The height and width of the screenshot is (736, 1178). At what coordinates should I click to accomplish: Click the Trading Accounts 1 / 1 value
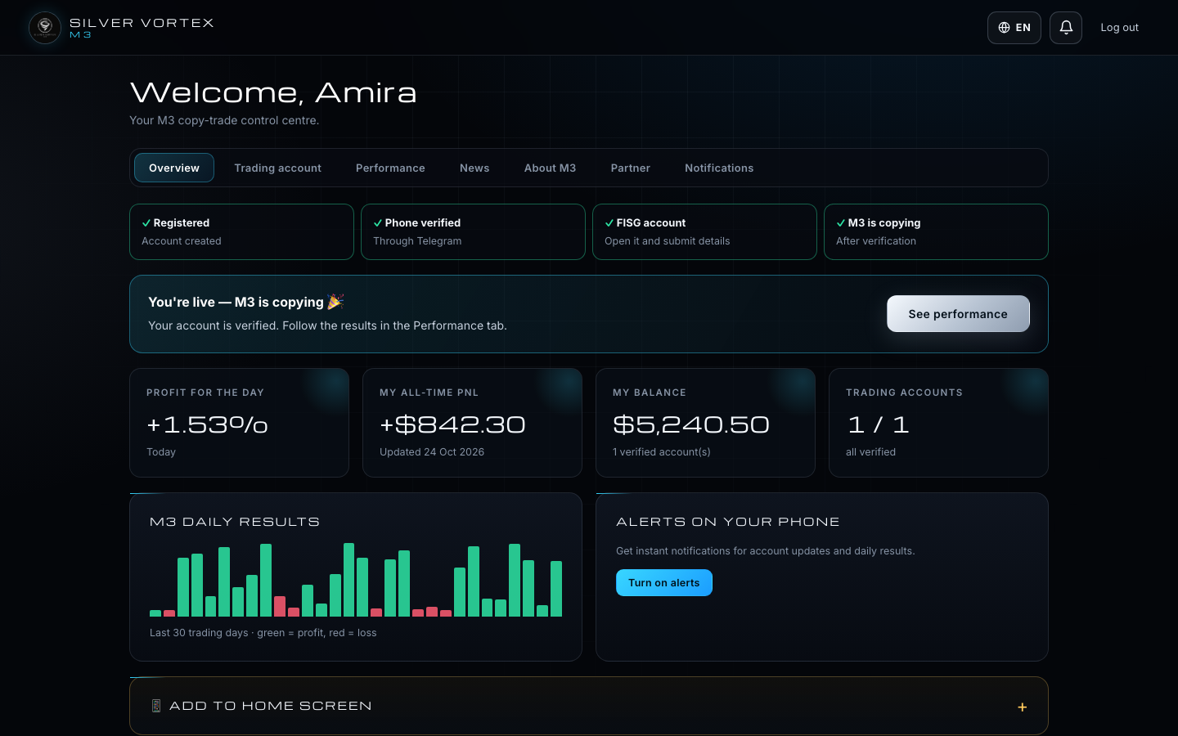(879, 424)
